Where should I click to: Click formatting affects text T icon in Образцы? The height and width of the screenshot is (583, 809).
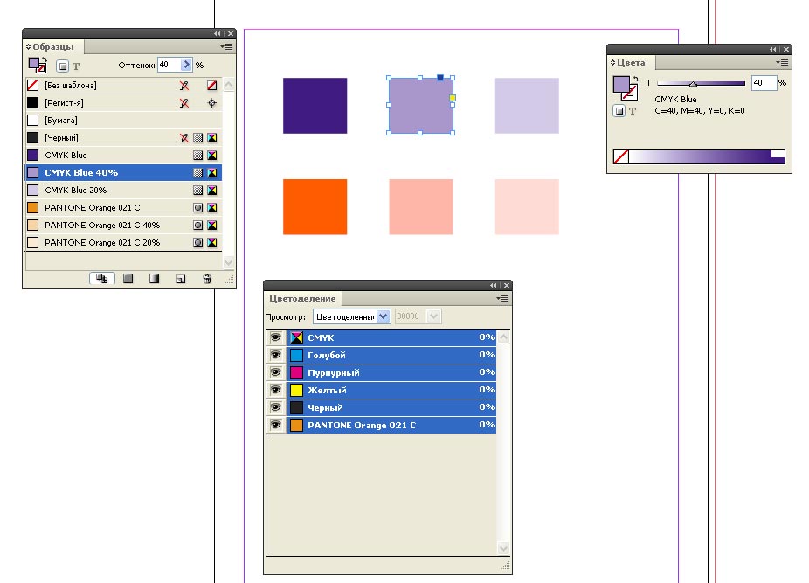76,66
